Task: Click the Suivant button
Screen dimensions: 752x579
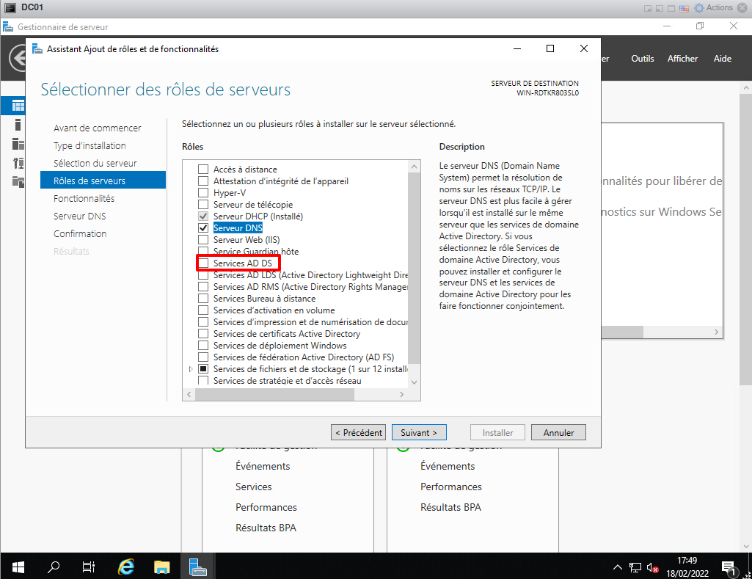Action: click(419, 433)
